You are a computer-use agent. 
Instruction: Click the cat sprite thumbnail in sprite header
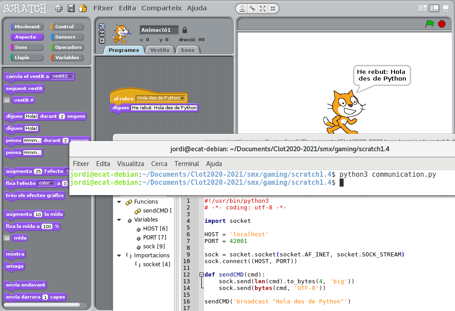[x=121, y=34]
